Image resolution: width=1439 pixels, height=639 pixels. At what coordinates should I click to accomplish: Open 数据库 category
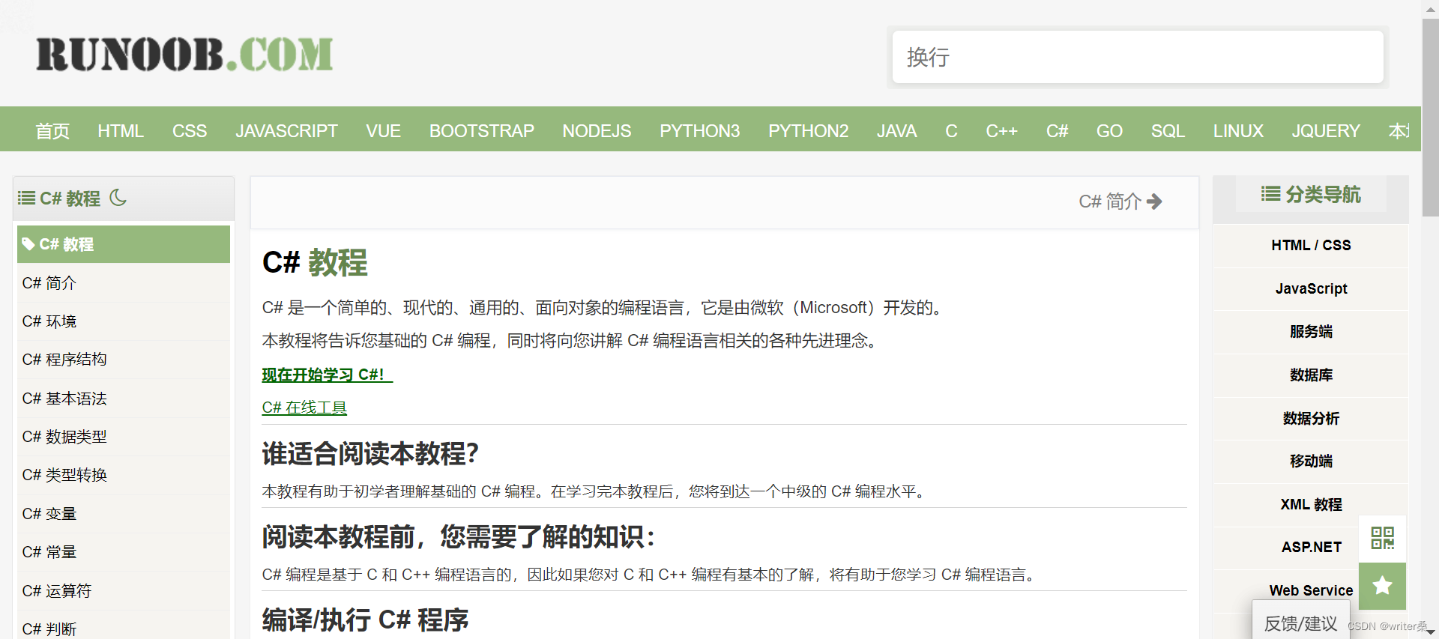1311,375
